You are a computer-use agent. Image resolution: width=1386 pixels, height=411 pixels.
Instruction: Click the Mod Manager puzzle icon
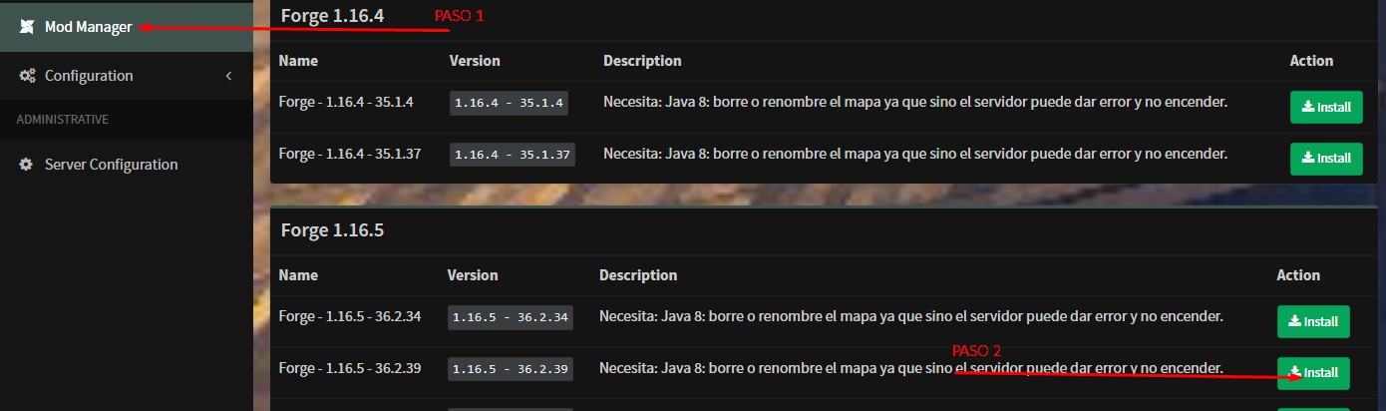[x=27, y=27]
